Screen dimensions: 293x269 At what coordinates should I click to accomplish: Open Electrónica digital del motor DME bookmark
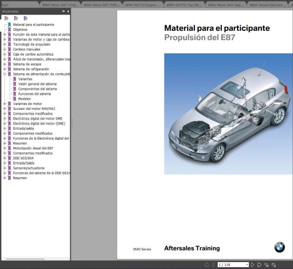[x=38, y=119]
